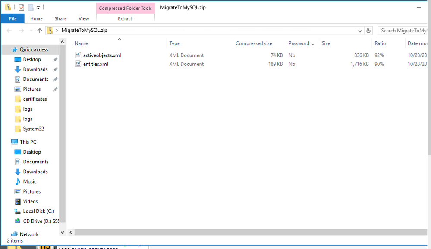
Task: Click the pin icon beside Desktop
Action: (x=55, y=59)
